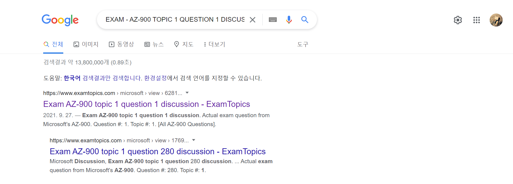Clear the search query with X

pyautogui.click(x=253, y=20)
